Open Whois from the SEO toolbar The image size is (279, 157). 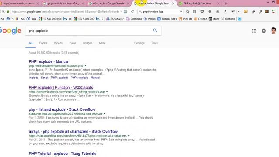click(150, 19)
